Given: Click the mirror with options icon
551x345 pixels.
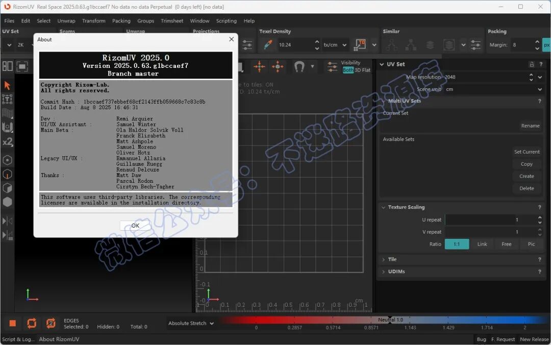Looking at the screenshot, I should pyautogui.click(x=7, y=235).
